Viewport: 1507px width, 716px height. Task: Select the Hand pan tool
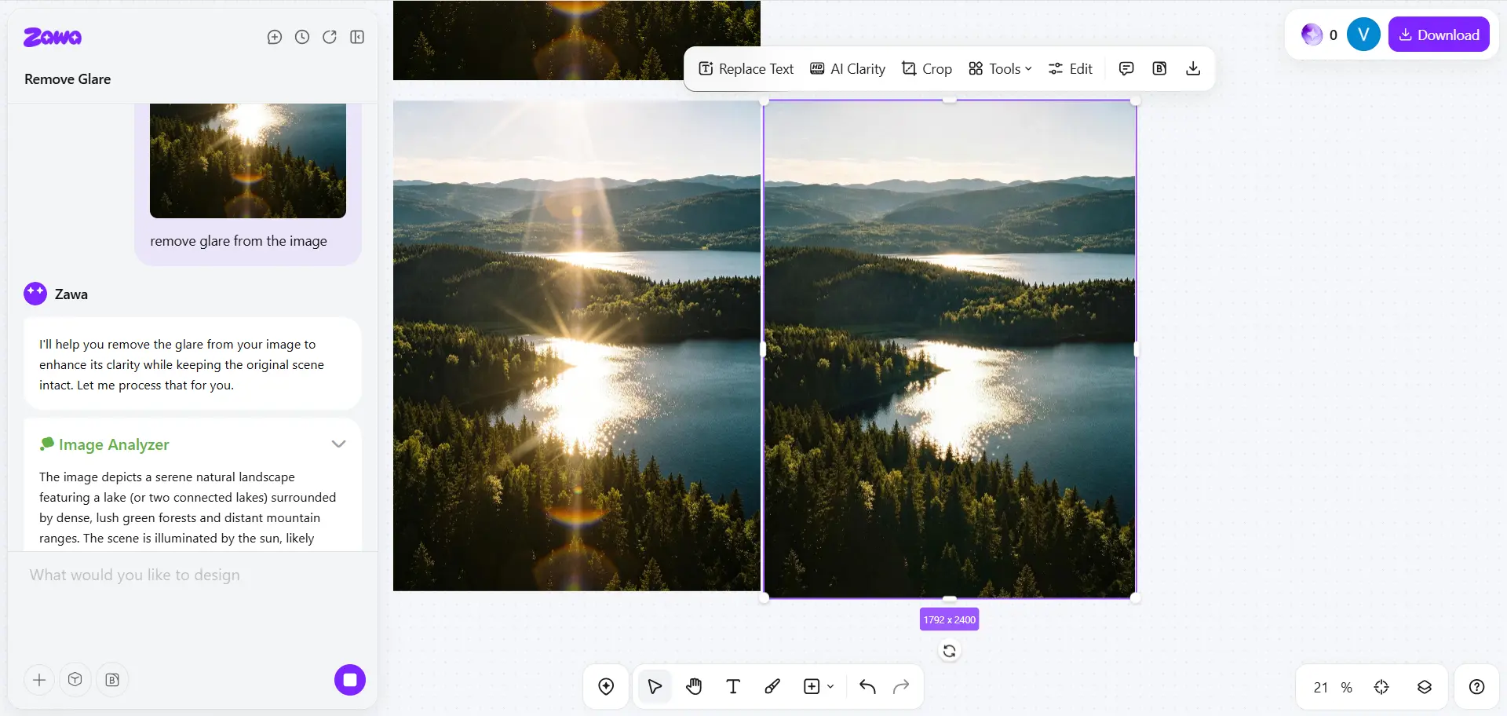[694, 687]
